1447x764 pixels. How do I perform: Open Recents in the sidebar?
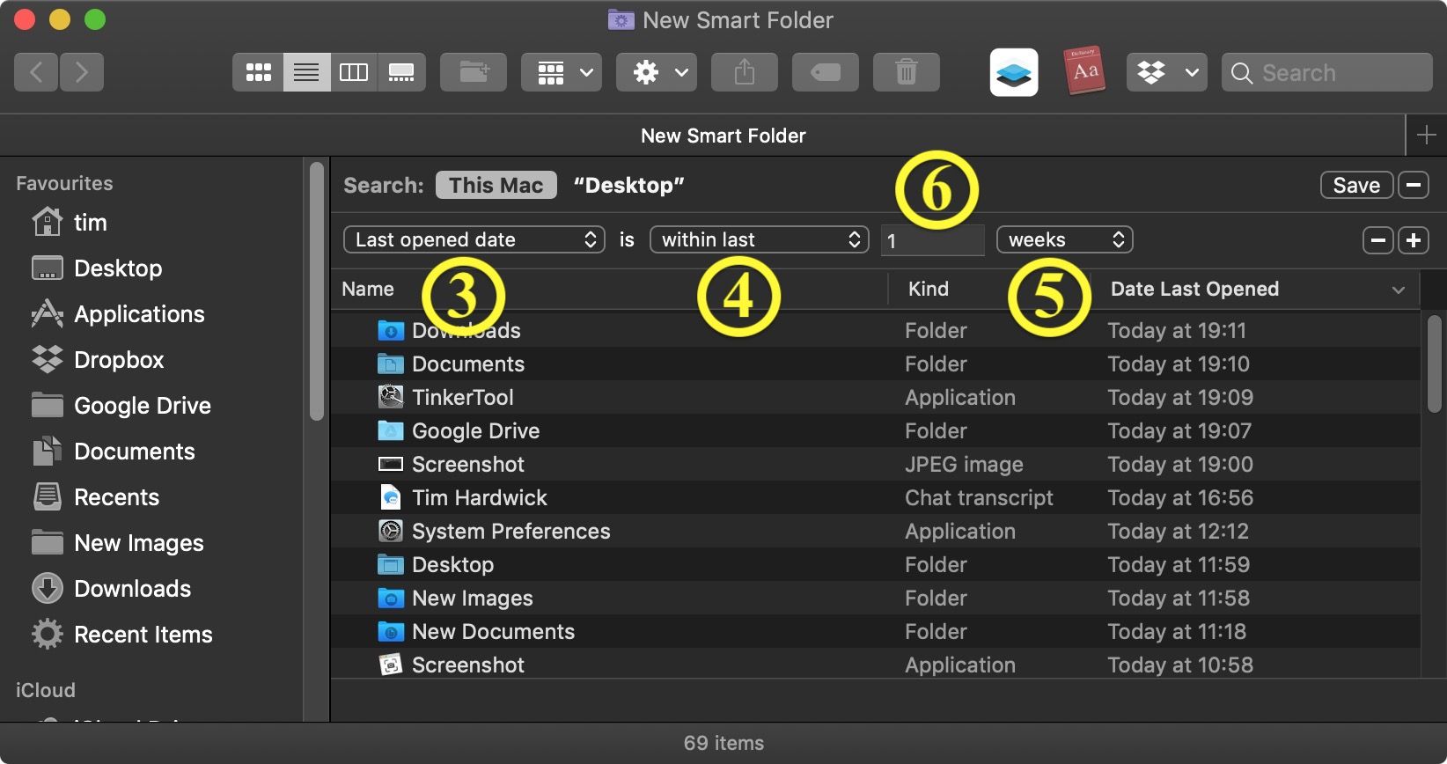point(116,497)
